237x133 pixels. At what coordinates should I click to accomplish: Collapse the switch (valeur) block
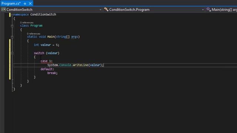(12, 53)
